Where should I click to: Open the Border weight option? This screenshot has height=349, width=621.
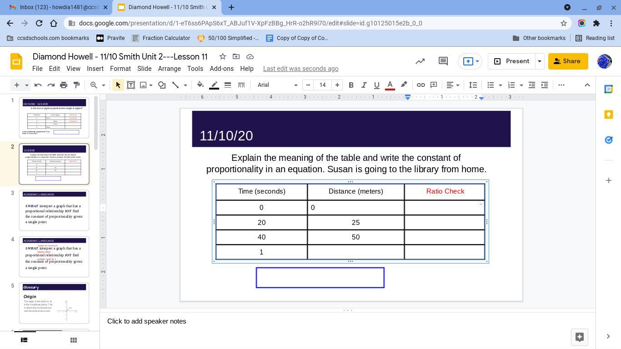click(x=228, y=85)
